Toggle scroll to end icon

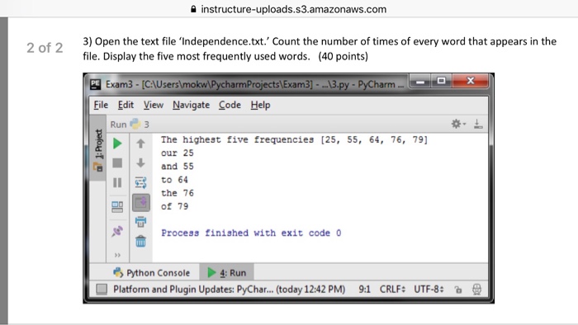click(x=141, y=202)
